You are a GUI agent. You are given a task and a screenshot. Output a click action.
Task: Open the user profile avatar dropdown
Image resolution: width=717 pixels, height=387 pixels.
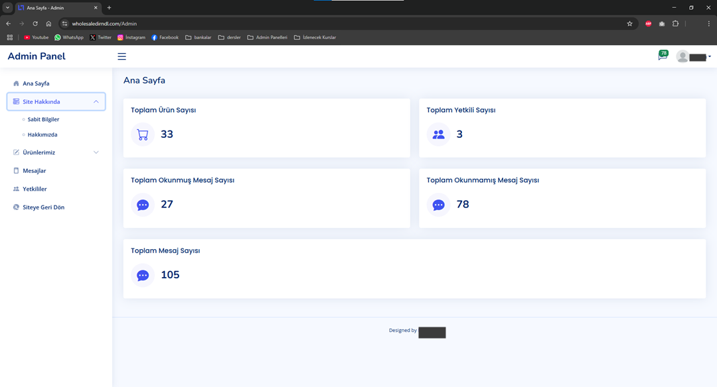pyautogui.click(x=692, y=56)
